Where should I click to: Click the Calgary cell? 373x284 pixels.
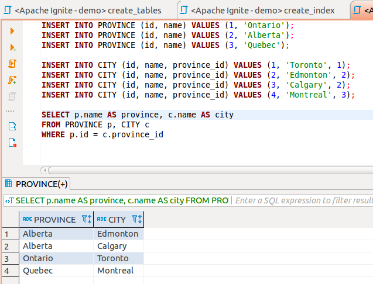(119, 246)
